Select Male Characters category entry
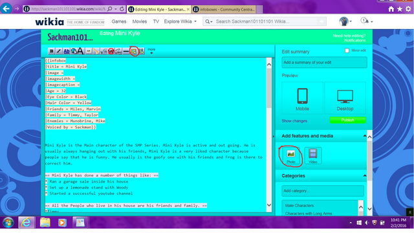This screenshot has width=414, height=233. click(300, 206)
